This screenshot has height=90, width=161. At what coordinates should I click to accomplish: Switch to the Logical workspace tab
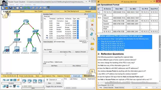pos(7,11)
